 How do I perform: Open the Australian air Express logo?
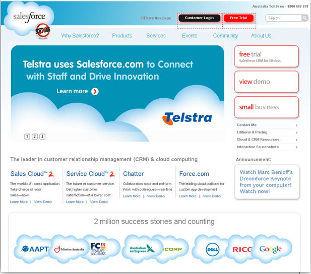coord(142,248)
